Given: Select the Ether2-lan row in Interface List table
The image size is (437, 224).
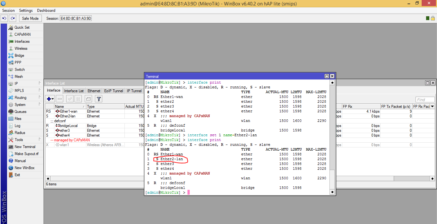Looking at the screenshot, I should tap(95, 116).
